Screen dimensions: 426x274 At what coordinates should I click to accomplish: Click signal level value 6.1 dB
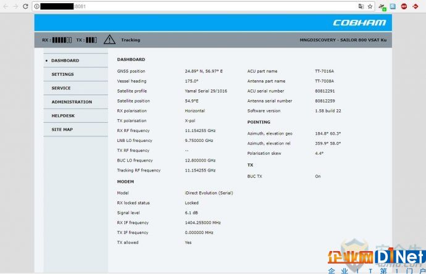pos(191,213)
